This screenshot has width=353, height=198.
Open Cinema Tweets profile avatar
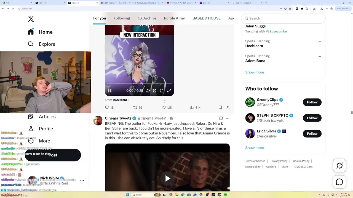click(x=98, y=120)
